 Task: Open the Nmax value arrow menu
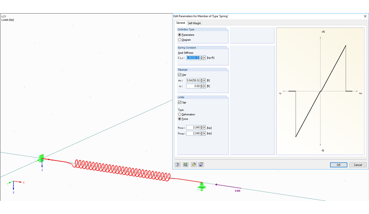pyautogui.click(x=204, y=133)
